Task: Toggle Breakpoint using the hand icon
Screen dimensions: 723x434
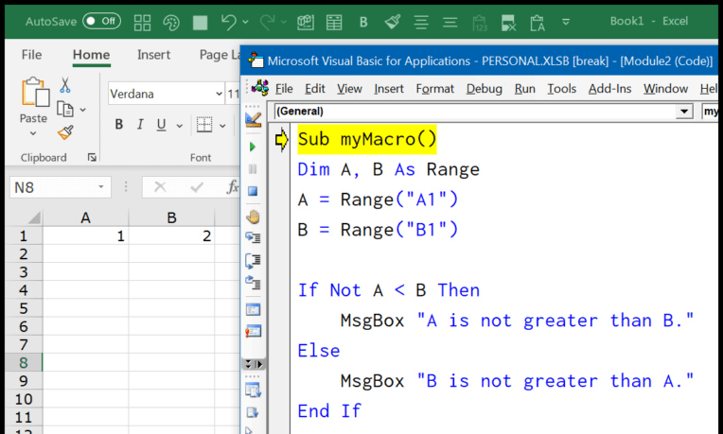Action: [253, 217]
